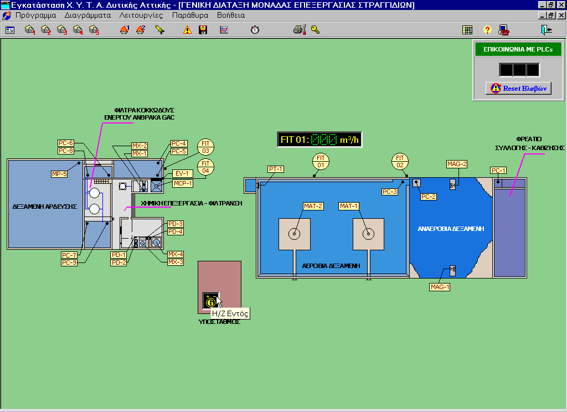Open stacked pages icon number 3

(62, 30)
